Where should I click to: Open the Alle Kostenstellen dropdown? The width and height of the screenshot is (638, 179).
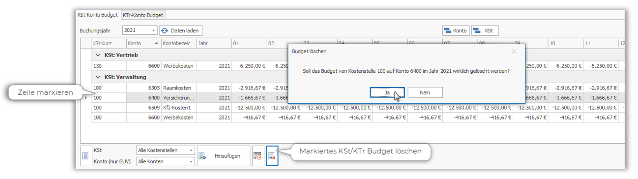pos(191,150)
